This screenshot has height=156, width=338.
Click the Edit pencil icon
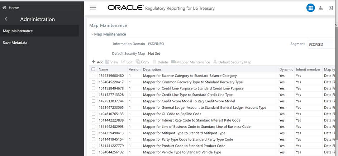point(123,62)
